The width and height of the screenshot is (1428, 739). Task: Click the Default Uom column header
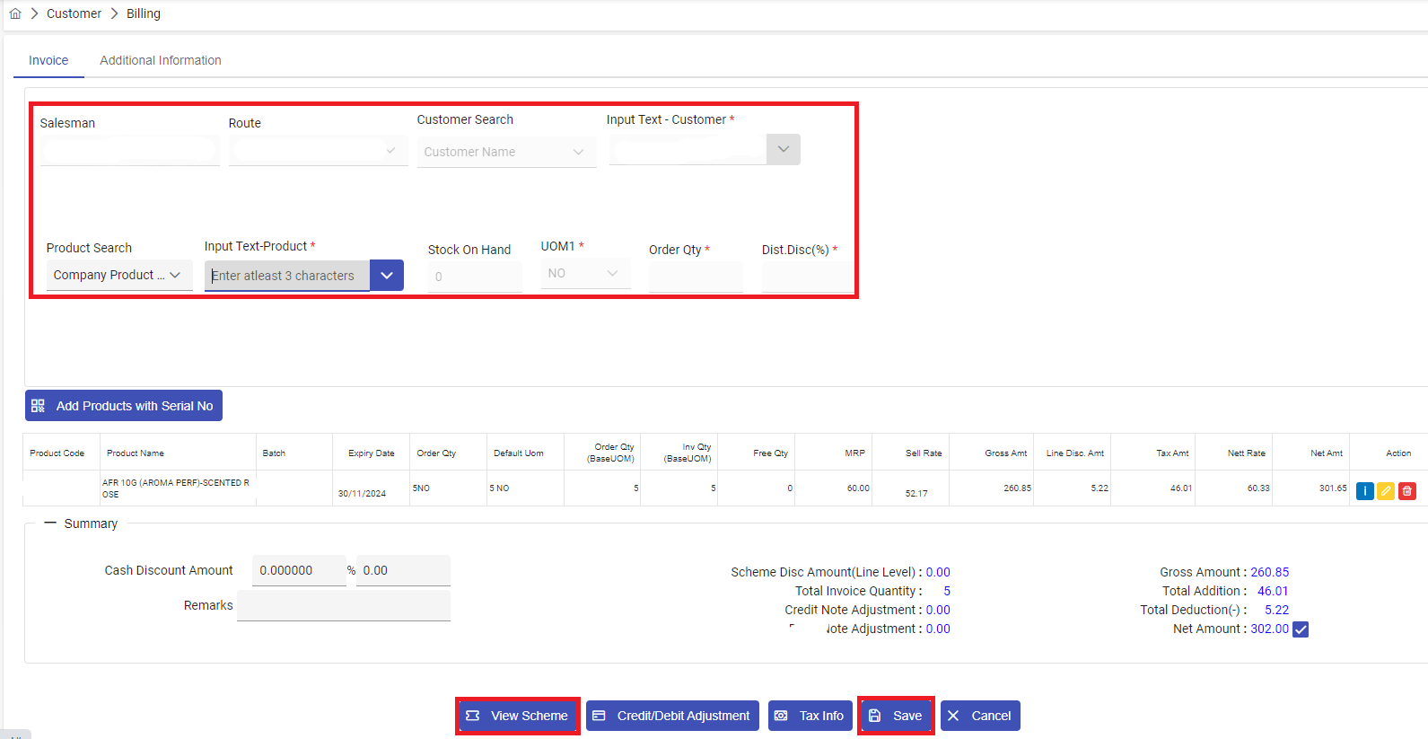click(519, 453)
